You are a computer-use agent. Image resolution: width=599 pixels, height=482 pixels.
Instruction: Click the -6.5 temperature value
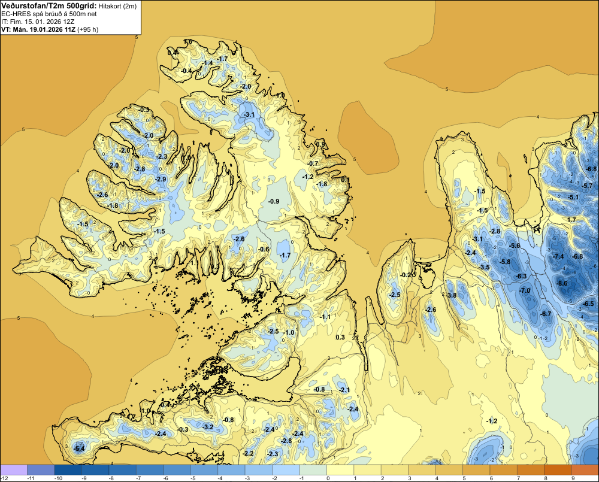[x=588, y=304]
